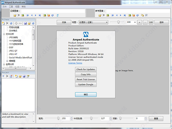172x129 pixels.
Task: Click the evidence toolbar blue reload arrow
Action: (52, 15)
